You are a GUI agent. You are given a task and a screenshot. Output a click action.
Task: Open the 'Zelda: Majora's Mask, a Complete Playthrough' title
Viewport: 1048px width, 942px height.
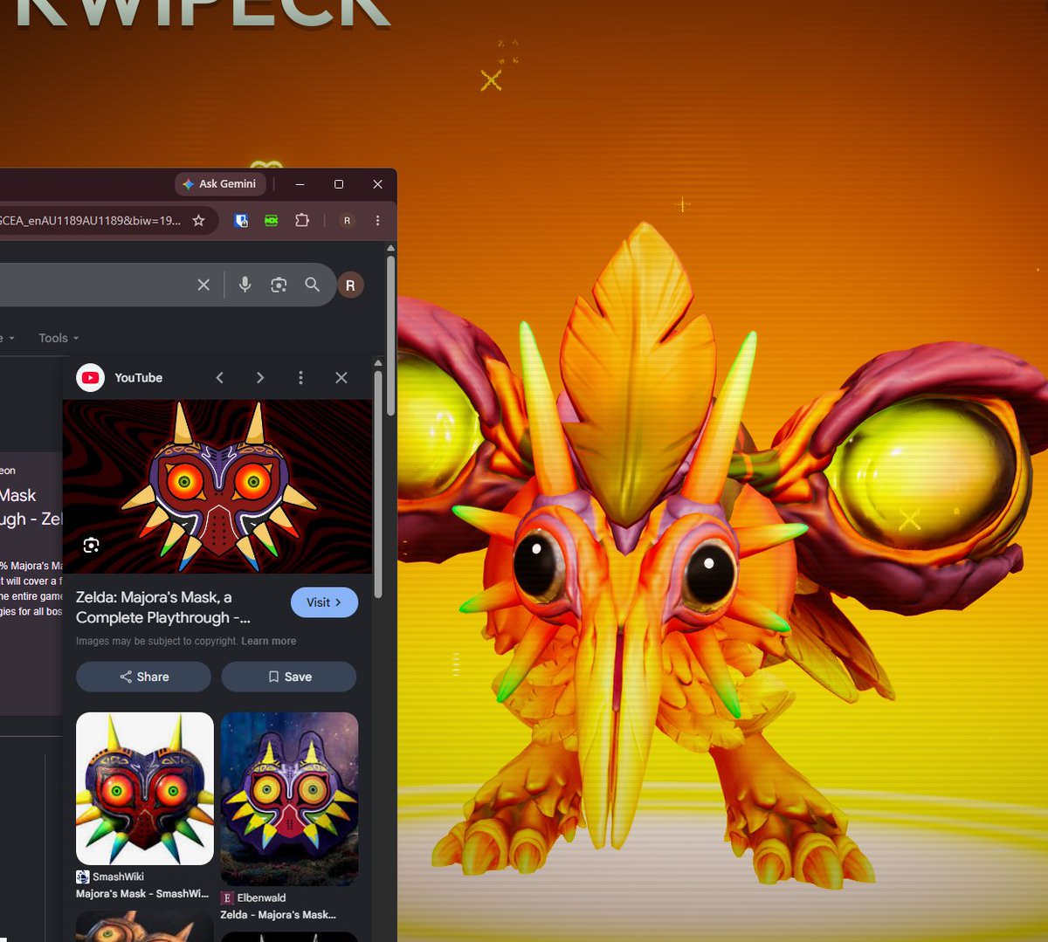163,608
